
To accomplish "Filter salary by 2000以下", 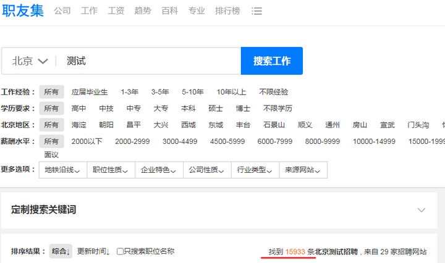I will [x=87, y=141].
